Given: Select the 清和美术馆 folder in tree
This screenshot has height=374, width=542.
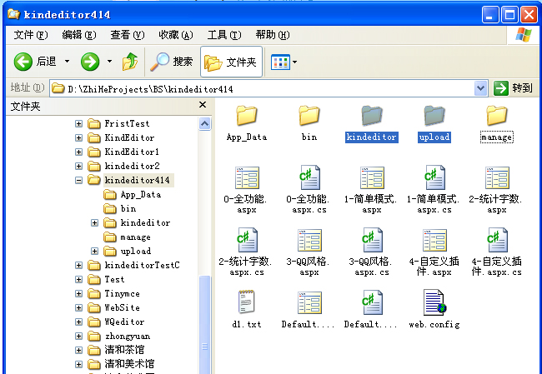Looking at the screenshot, I should [122, 364].
